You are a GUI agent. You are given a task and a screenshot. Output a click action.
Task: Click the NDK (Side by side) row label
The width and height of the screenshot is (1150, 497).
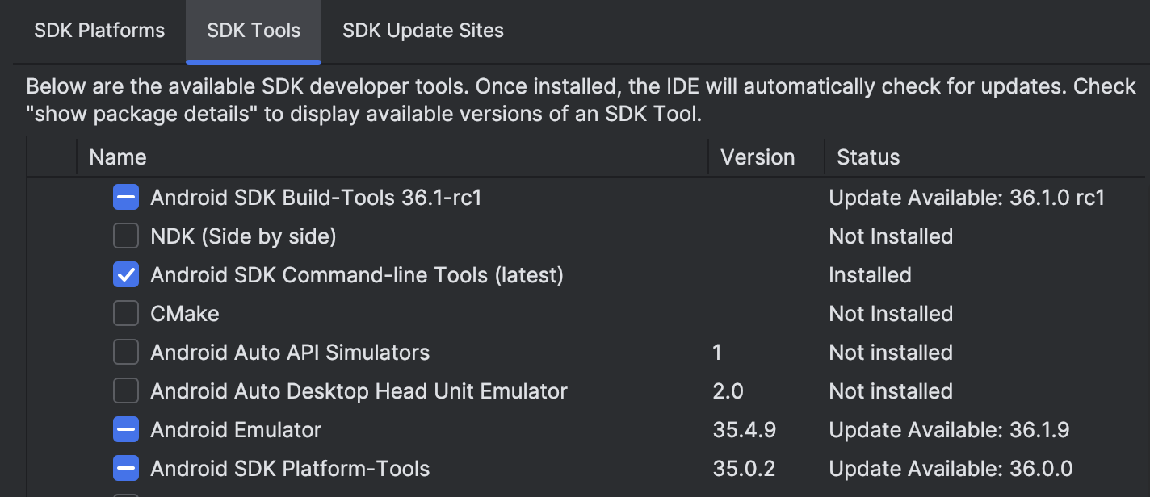(243, 236)
